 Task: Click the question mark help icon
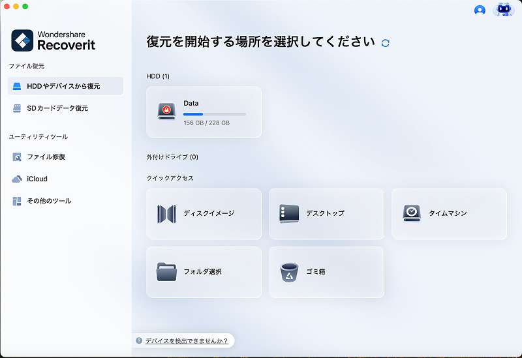pyautogui.click(x=139, y=340)
